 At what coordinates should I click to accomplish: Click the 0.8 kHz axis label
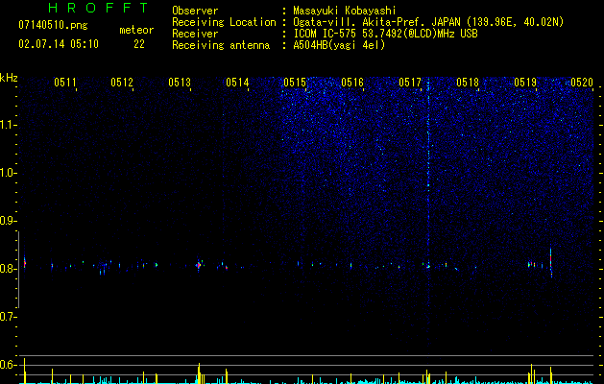point(8,269)
